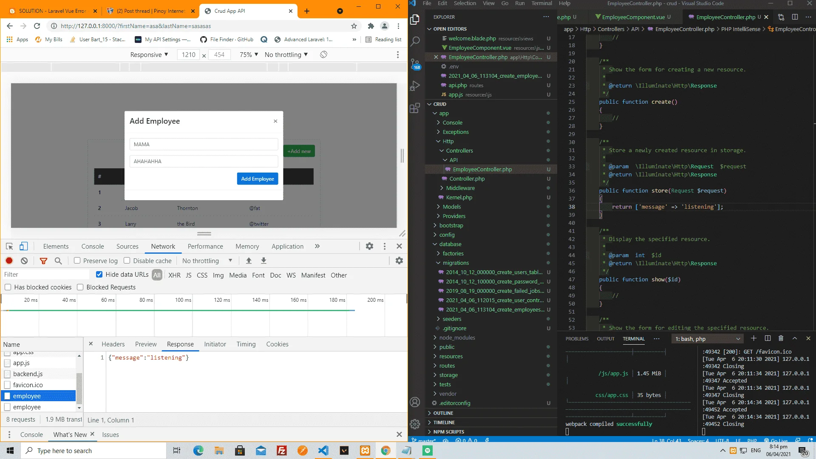Image resolution: width=816 pixels, height=459 pixels.
Task: Filter requests by XHR
Action: [174, 275]
